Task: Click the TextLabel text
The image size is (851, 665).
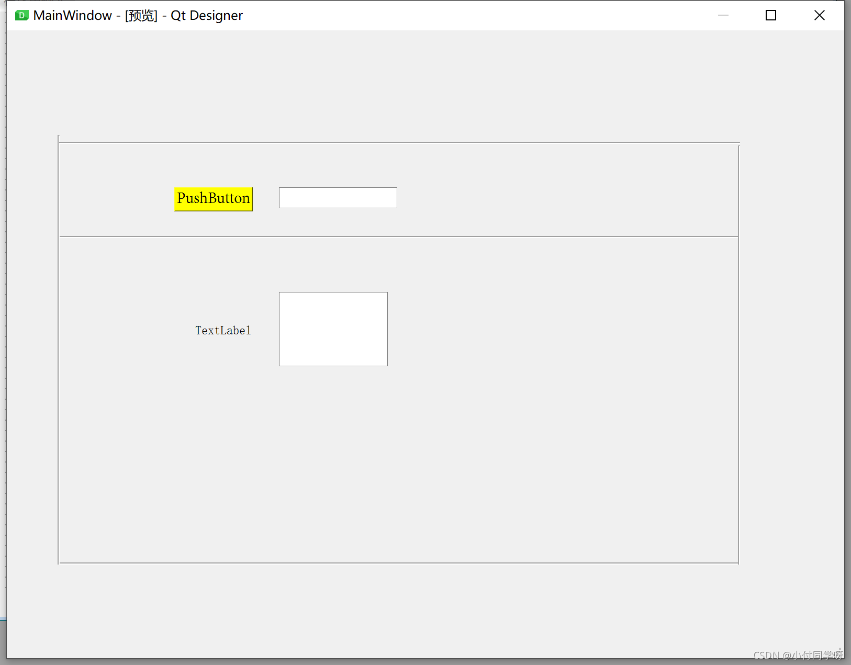Action: (x=223, y=331)
